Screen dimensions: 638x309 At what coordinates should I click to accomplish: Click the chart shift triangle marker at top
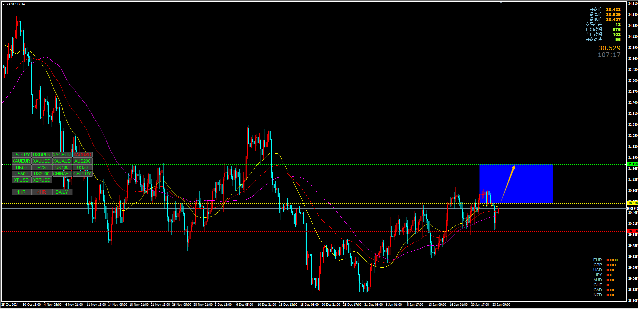coord(501,2)
